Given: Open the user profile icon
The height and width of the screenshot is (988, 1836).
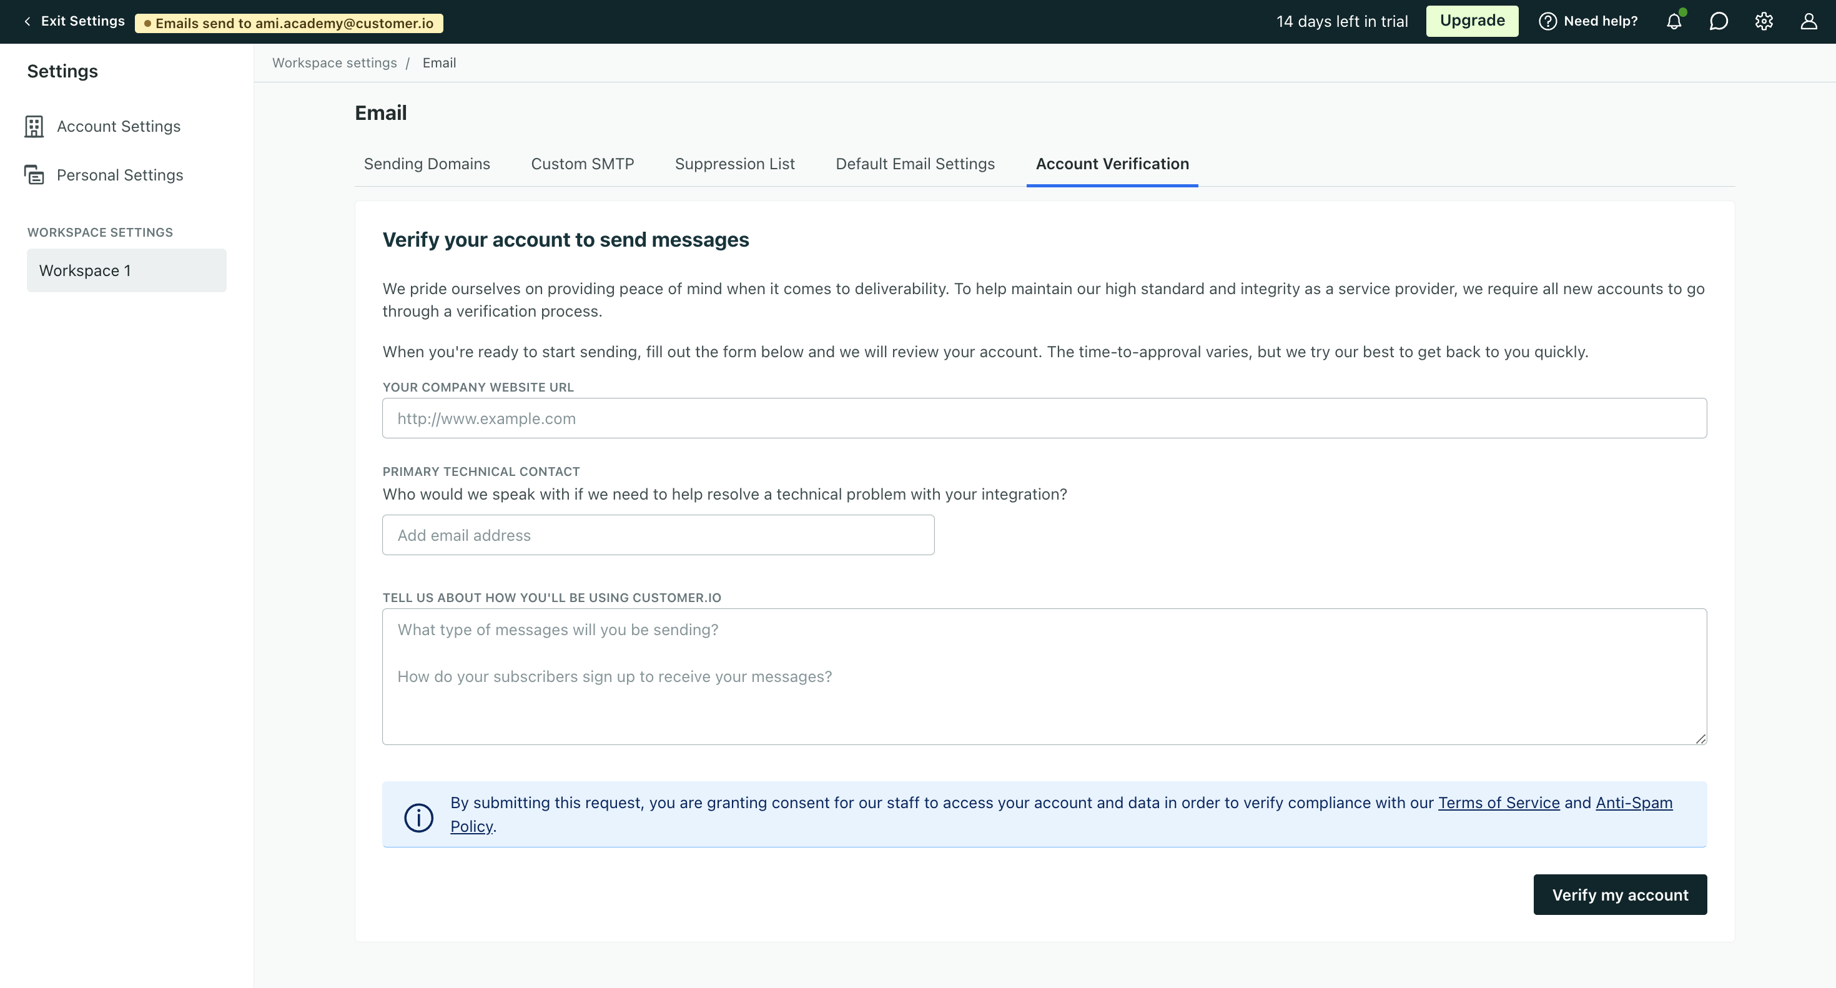Looking at the screenshot, I should tap(1808, 21).
